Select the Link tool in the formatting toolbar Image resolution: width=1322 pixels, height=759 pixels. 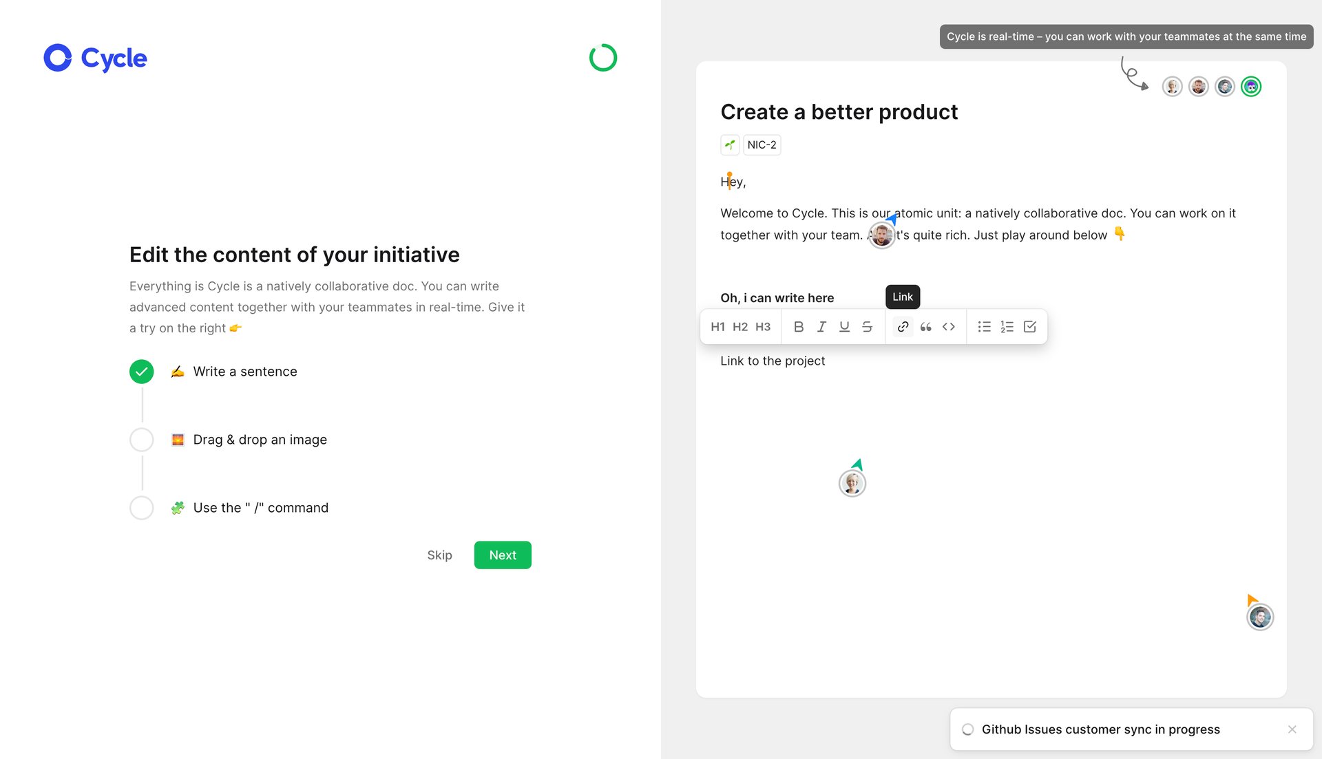point(902,326)
